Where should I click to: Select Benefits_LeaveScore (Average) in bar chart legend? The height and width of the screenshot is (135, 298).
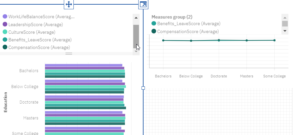click(x=40, y=40)
